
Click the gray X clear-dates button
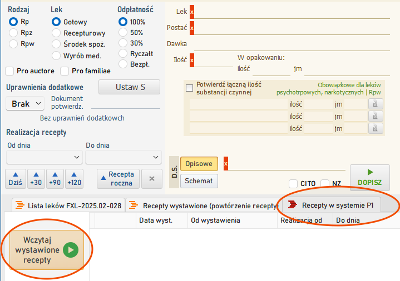pos(152,179)
